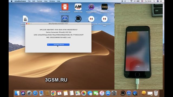Open iTunes from the Dock
The width and height of the screenshot is (173, 97).
(102, 93)
